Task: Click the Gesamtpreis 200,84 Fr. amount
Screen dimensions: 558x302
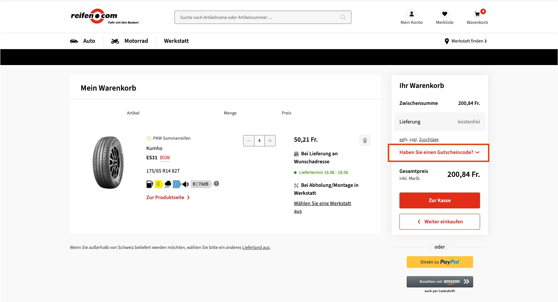Action: (x=463, y=175)
